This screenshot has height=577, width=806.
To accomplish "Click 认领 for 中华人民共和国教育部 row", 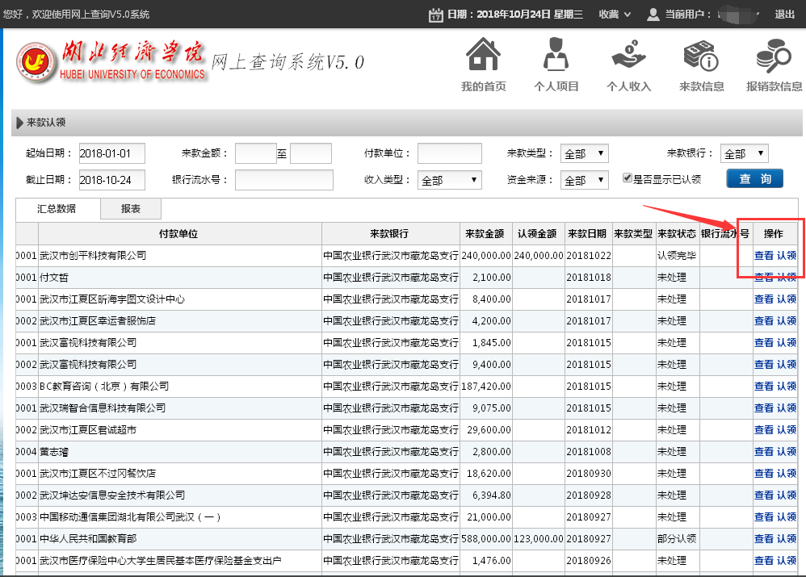I will tap(786, 538).
